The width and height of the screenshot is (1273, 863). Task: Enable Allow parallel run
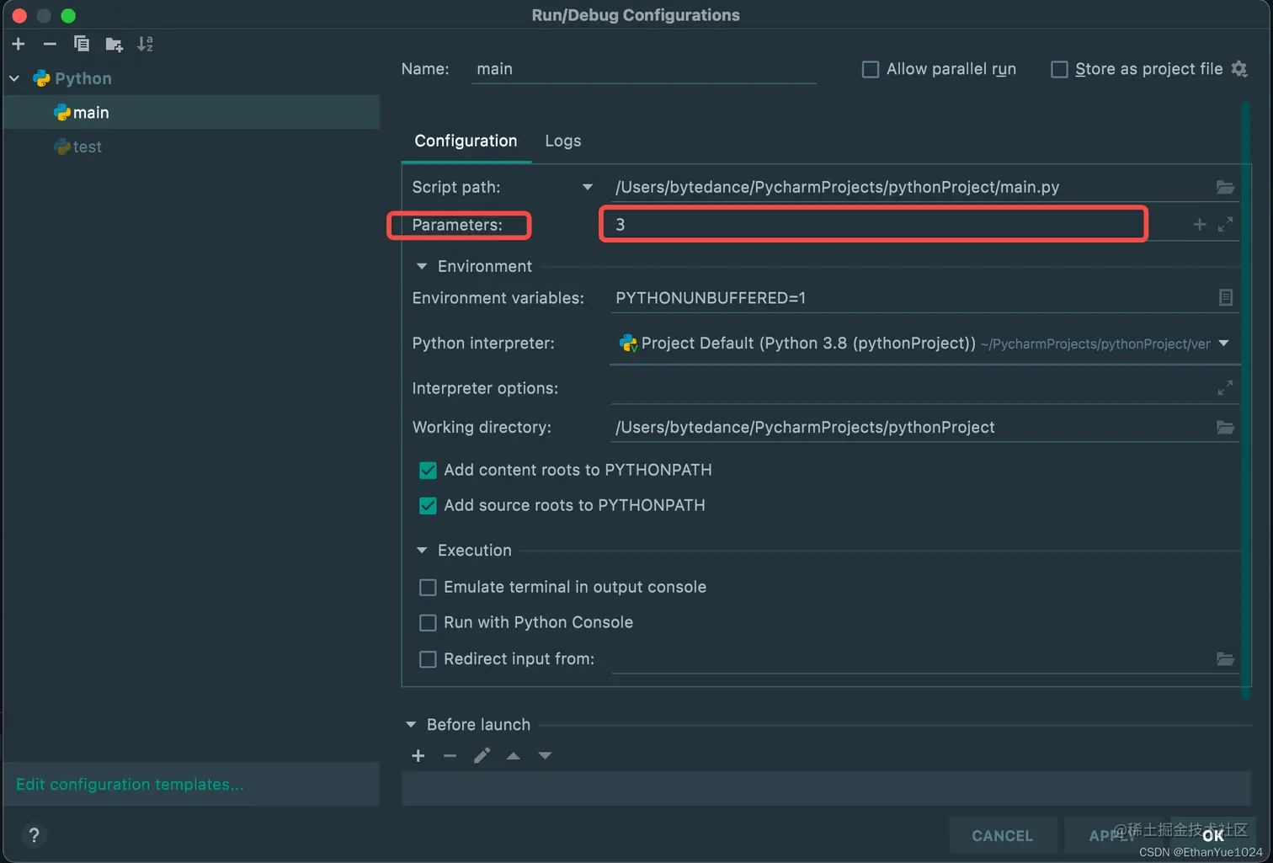[871, 69]
